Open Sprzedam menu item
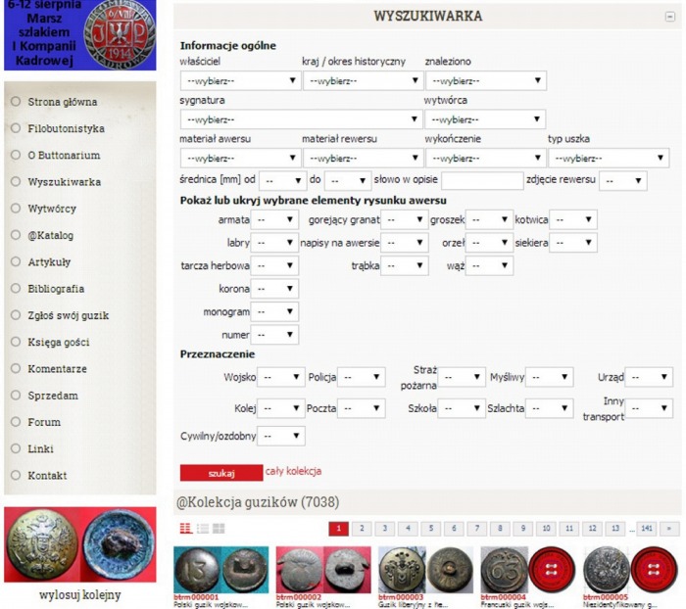 point(53,396)
